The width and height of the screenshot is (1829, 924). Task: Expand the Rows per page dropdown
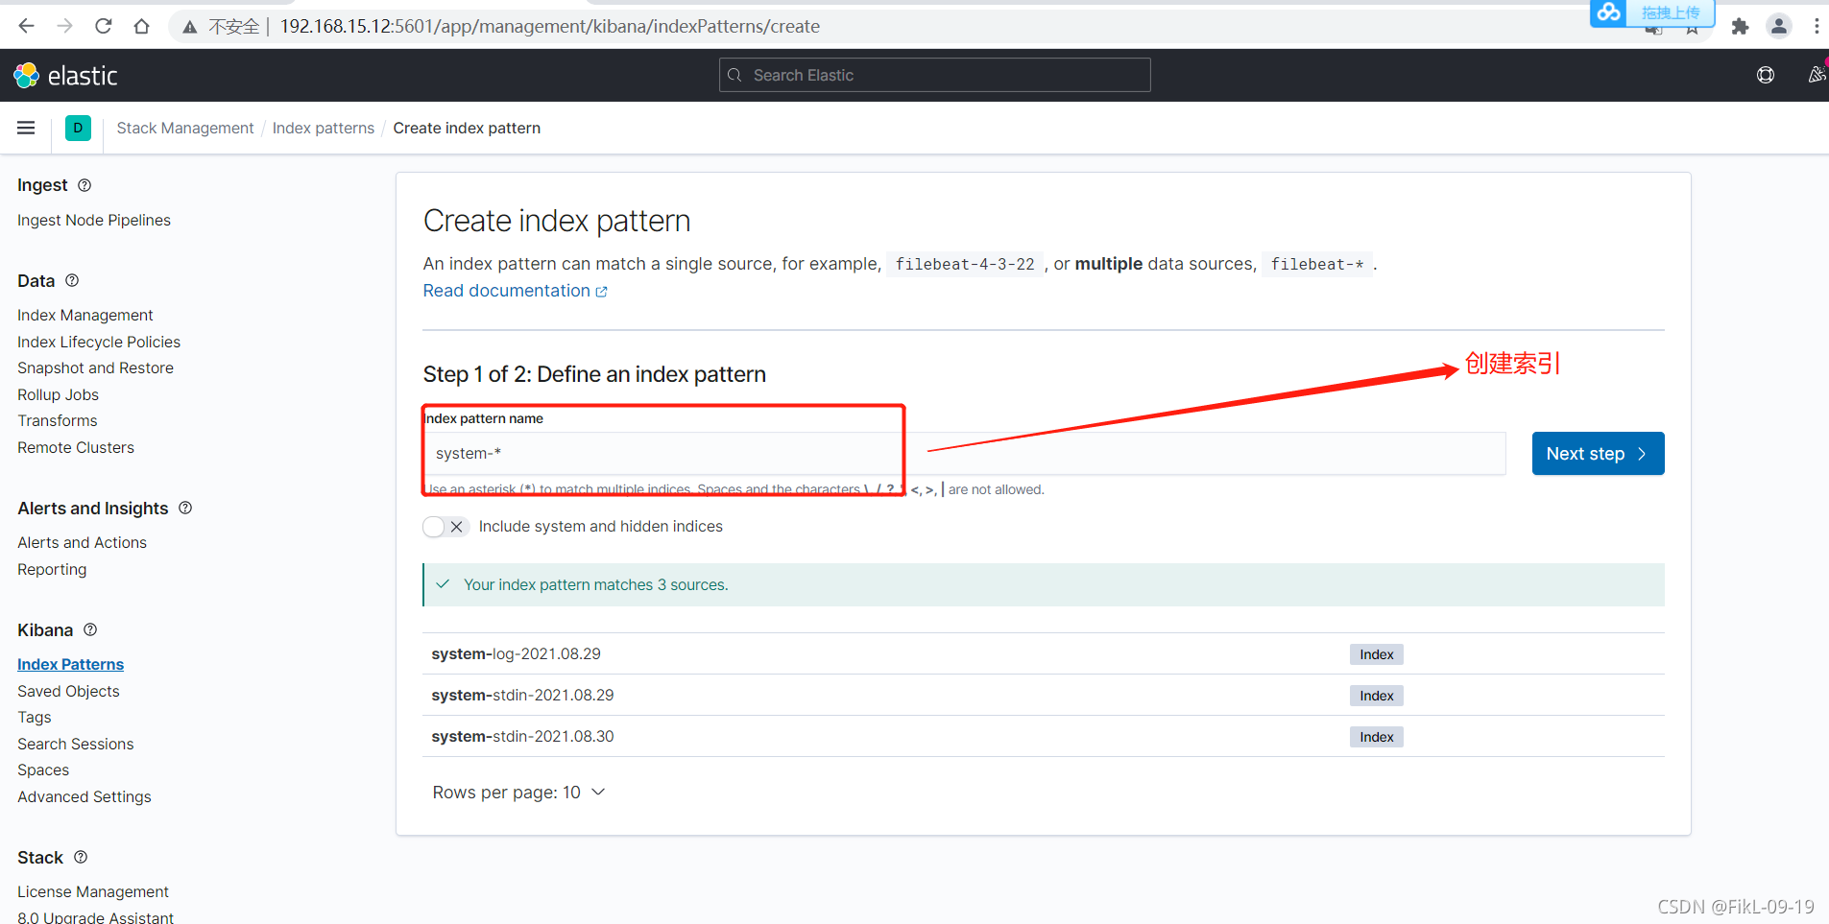click(x=518, y=793)
